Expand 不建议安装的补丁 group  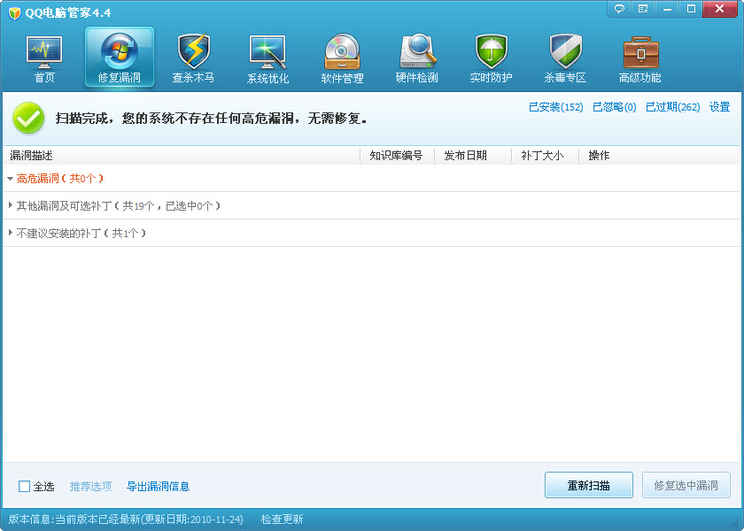tap(11, 234)
